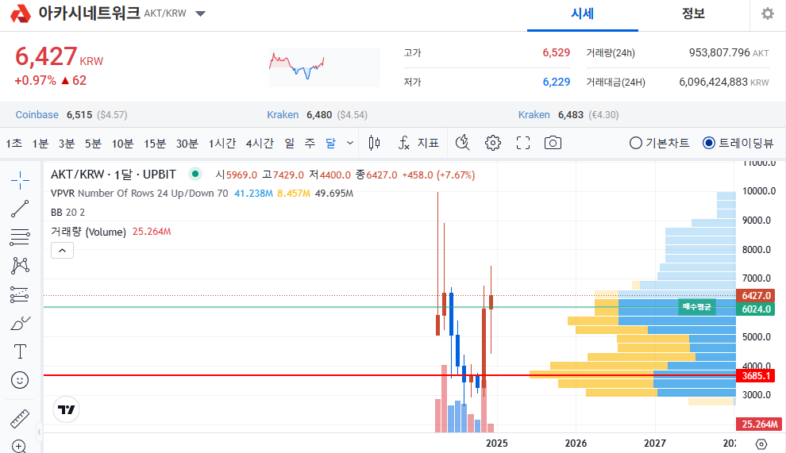Click the current price 6,427 KRW
The width and height of the screenshot is (786, 453).
pyautogui.click(x=60, y=56)
